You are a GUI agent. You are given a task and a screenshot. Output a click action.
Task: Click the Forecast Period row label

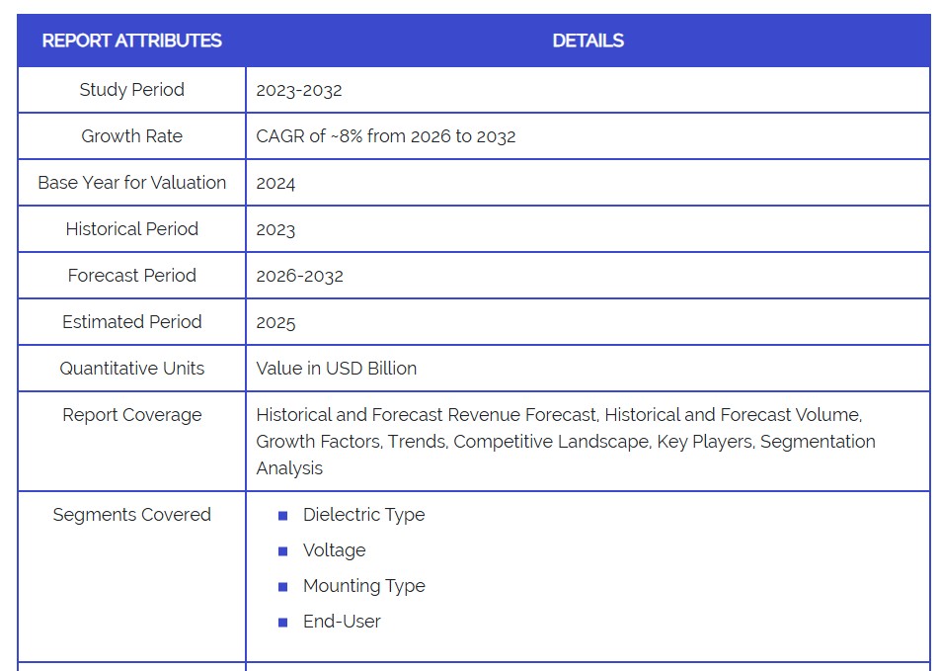tap(131, 276)
